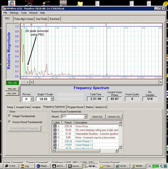Image resolution: width=168 pixels, height=169 pixels.
Task: Click first notepad document desktop icon
Action: pyautogui.click(x=97, y=3)
